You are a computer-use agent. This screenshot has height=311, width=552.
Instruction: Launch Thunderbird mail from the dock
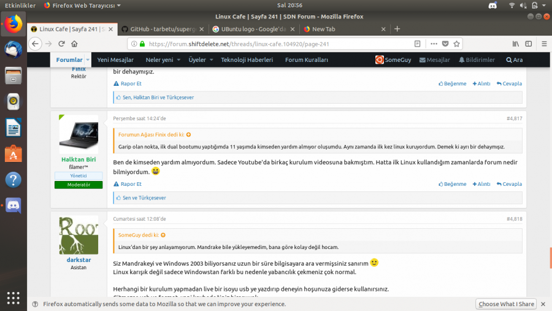tap(13, 50)
